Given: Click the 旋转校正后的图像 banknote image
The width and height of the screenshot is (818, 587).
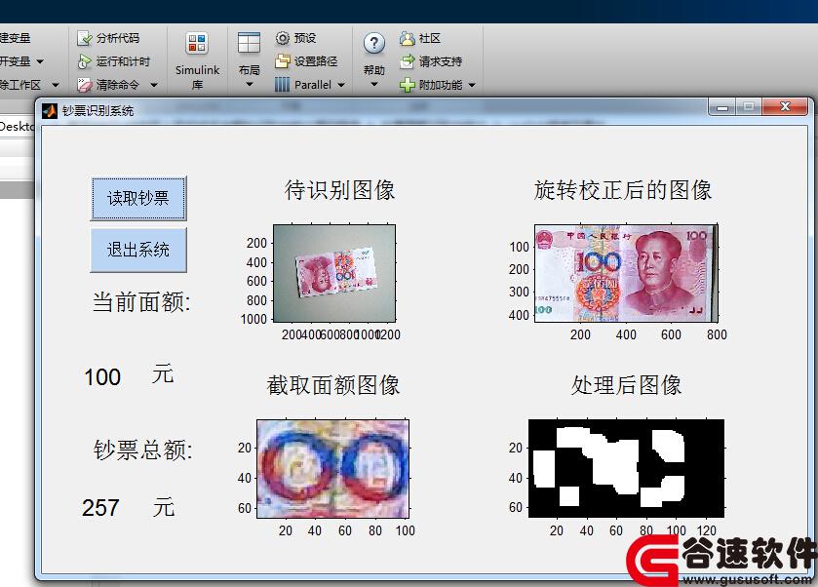Looking at the screenshot, I should pyautogui.click(x=626, y=273).
